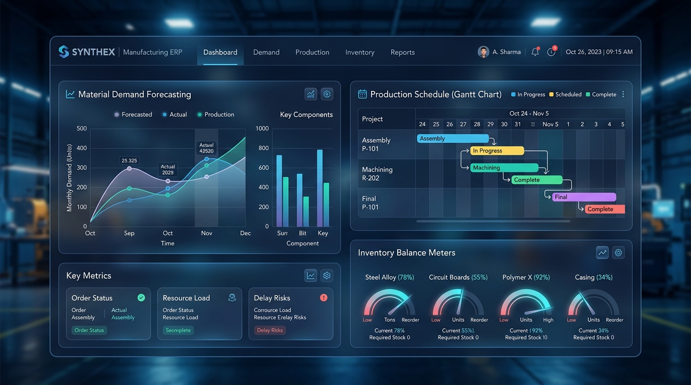Click the green check on Order Status card
Screen dimensions: 691x385
coord(141,297)
